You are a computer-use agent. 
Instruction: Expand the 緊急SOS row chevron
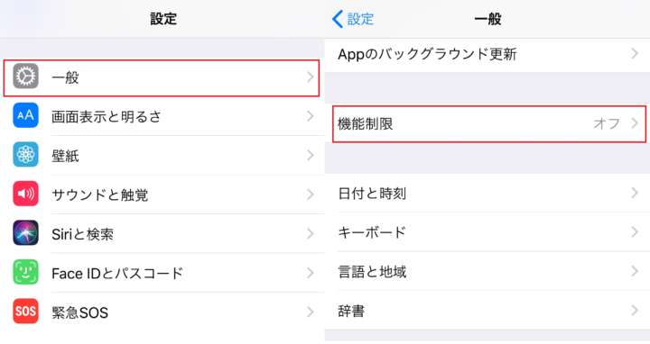310,312
